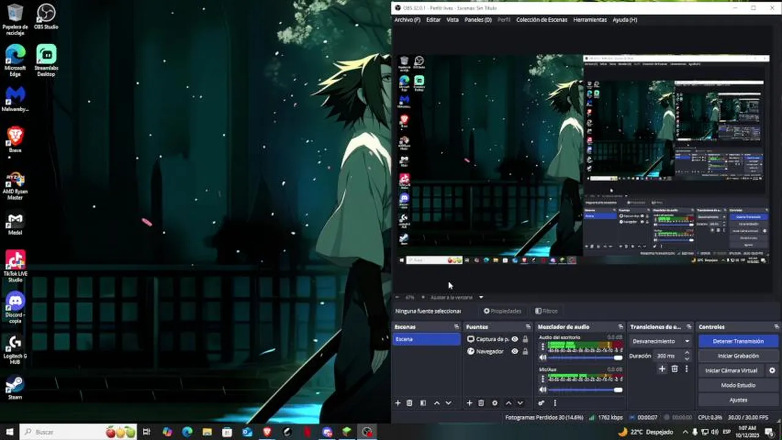Toggle lock on Captura de pantalla source
Screen dimensions: 782x440
pos(525,339)
